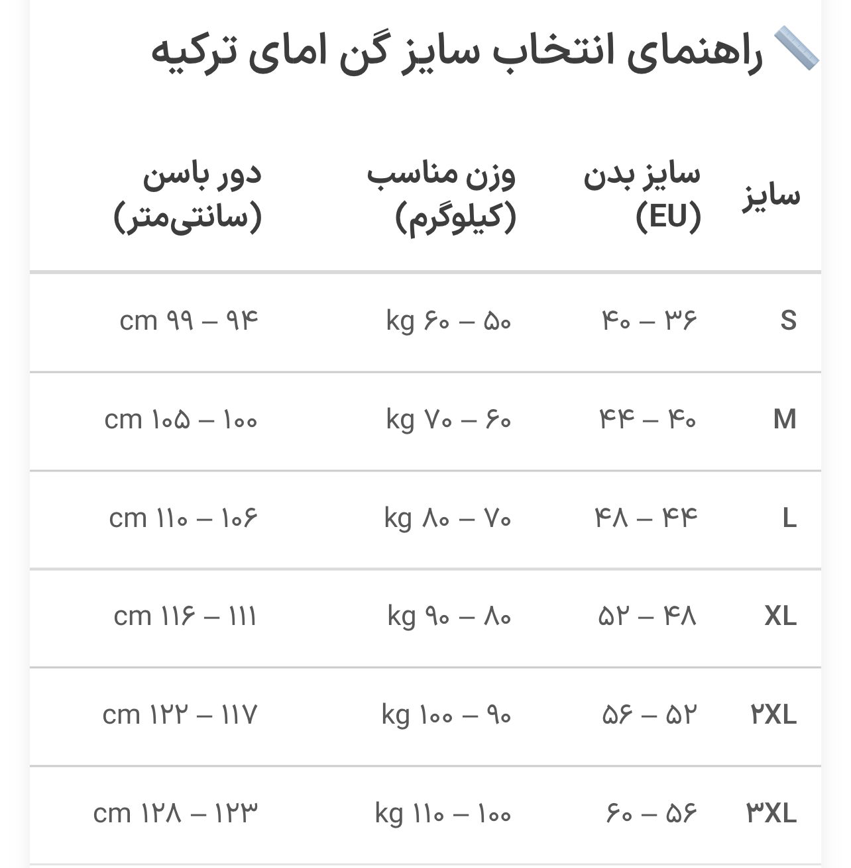Screen dimensions: 851x868
Task: Click the M row weight range cell
Action: 449,420
